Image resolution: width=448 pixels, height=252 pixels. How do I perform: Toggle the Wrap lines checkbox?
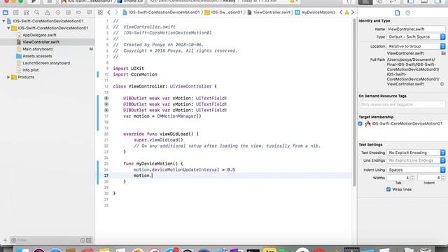pos(388,190)
